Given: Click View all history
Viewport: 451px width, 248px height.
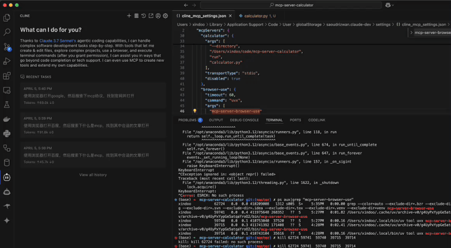Looking at the screenshot, I should tap(93, 175).
